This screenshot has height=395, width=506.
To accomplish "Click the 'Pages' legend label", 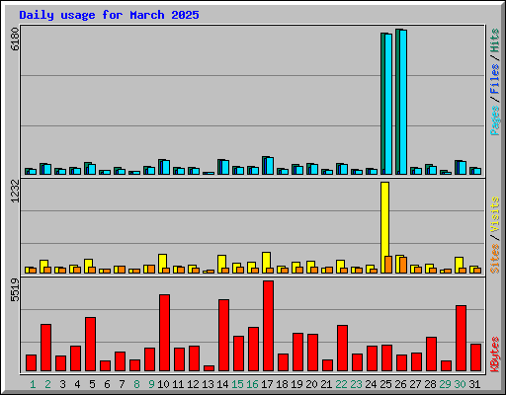I will 495,120.
